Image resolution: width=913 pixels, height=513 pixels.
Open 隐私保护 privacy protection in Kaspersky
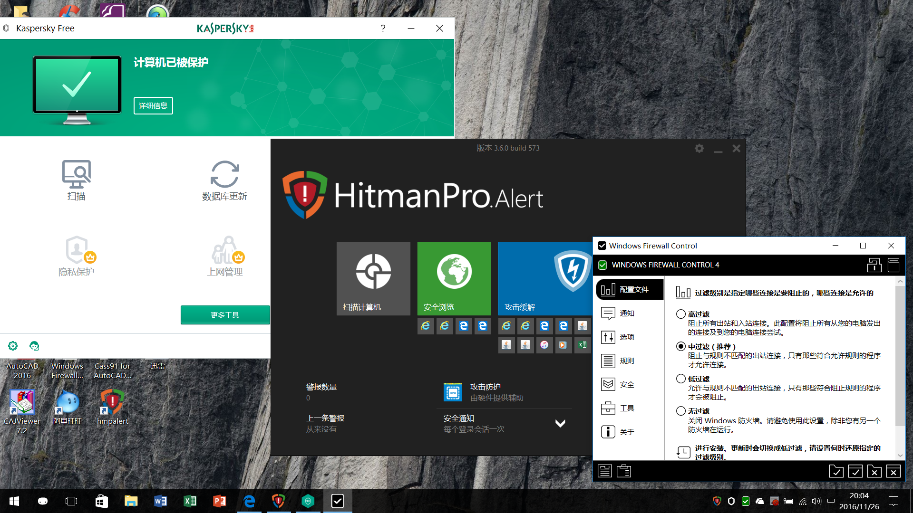(76, 256)
